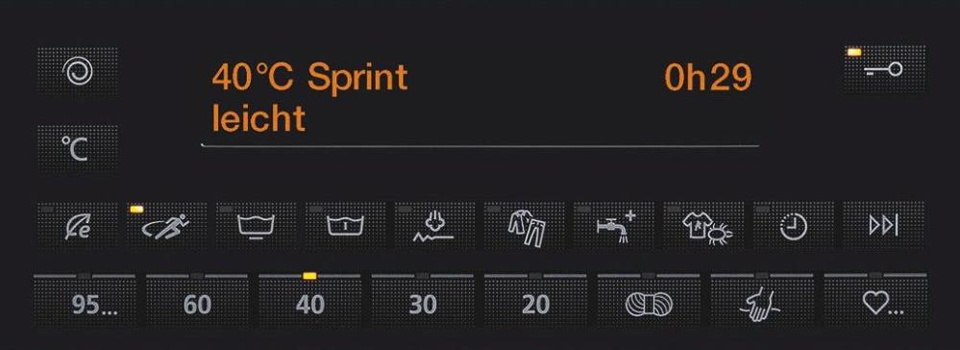The width and height of the screenshot is (960, 350).
Task: Tap the iron easy-iron icon
Action: coord(434,225)
